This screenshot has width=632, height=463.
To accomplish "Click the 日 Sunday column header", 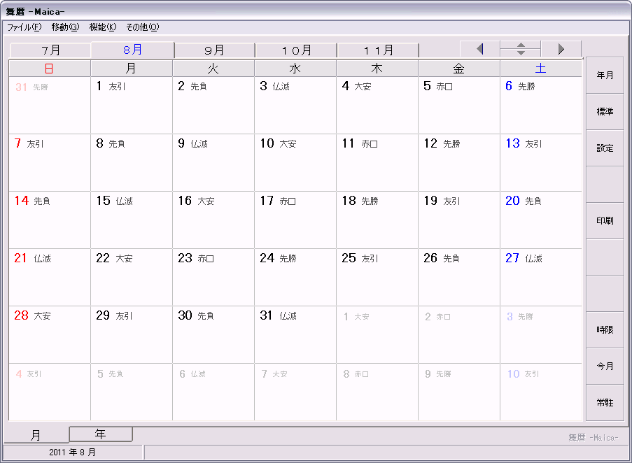I will 50,69.
